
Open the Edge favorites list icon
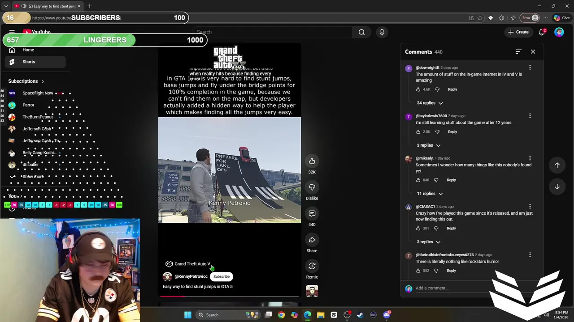513,18
